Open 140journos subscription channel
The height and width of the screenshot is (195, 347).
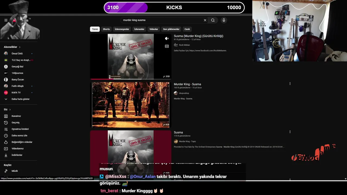pos(18,73)
